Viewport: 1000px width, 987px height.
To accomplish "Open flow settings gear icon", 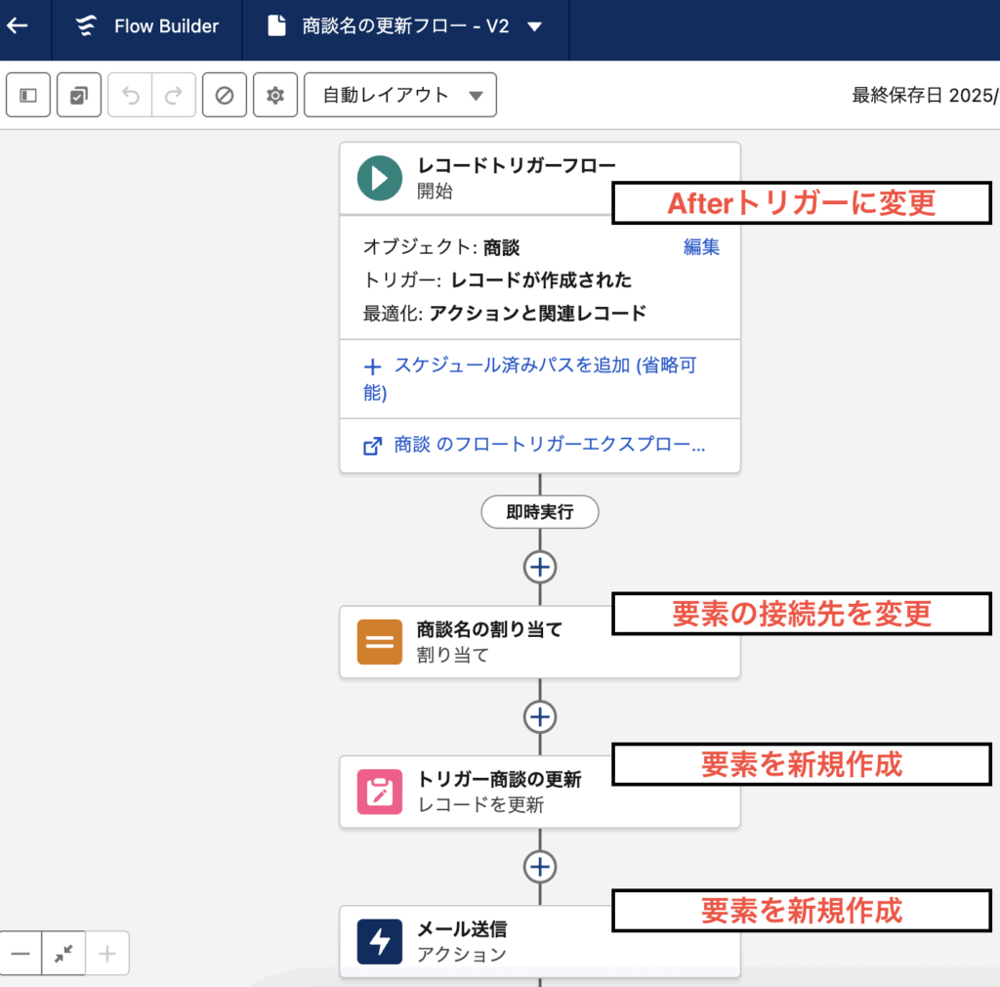I will [x=275, y=96].
